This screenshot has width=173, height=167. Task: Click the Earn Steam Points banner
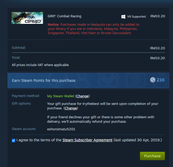pos(88,81)
